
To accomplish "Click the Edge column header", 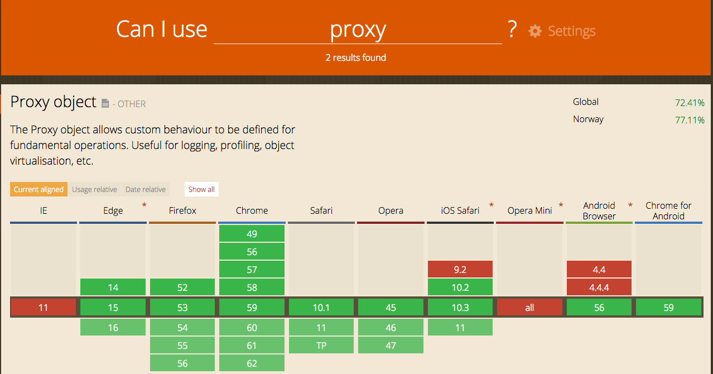I will point(113,210).
